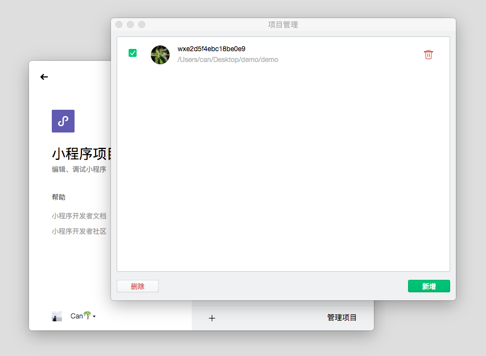Image resolution: width=486 pixels, height=356 pixels.
Task: Open the 小程序开发者社区 link
Action: click(x=79, y=231)
